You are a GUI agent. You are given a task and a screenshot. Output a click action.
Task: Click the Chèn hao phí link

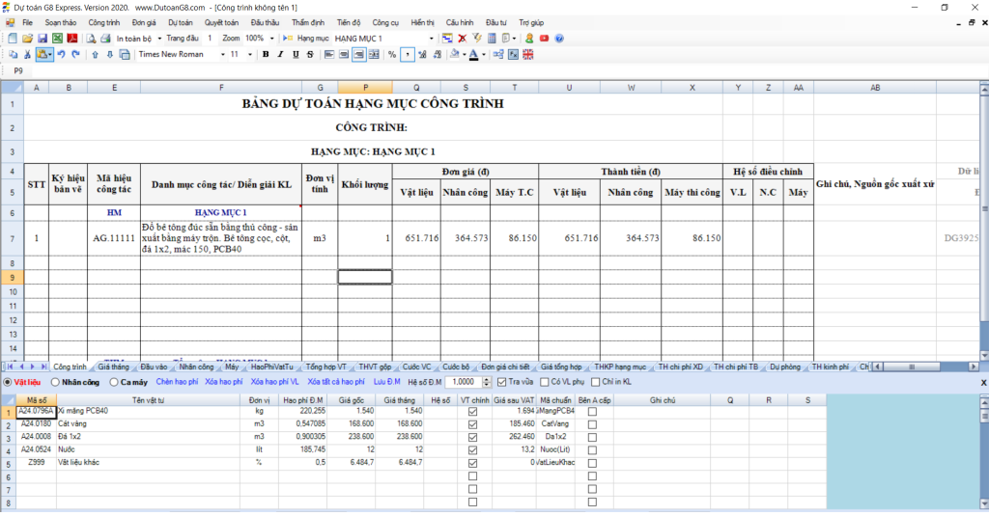click(177, 382)
